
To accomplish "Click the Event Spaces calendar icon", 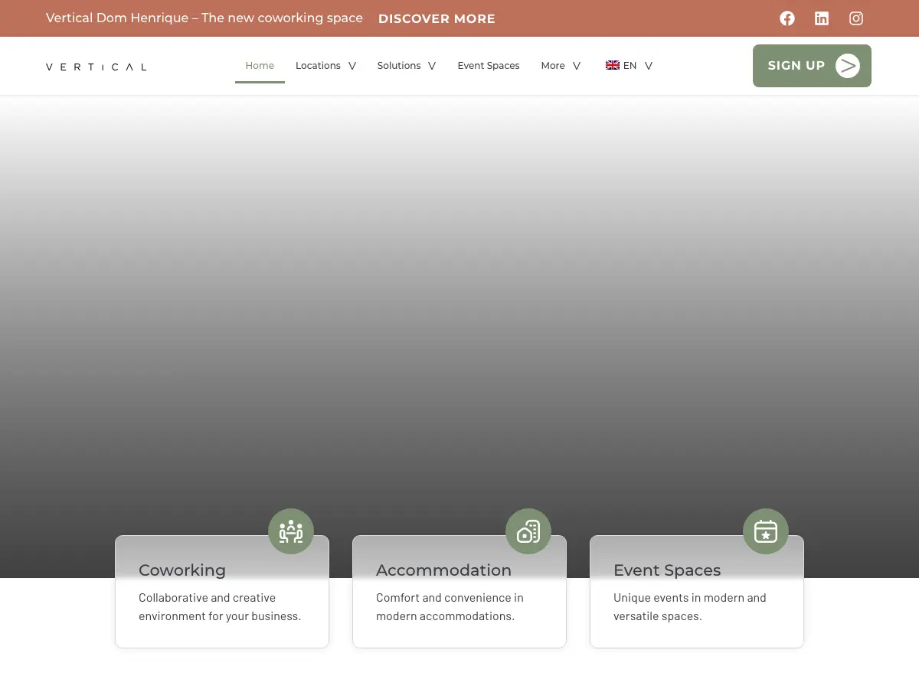I will tap(766, 531).
